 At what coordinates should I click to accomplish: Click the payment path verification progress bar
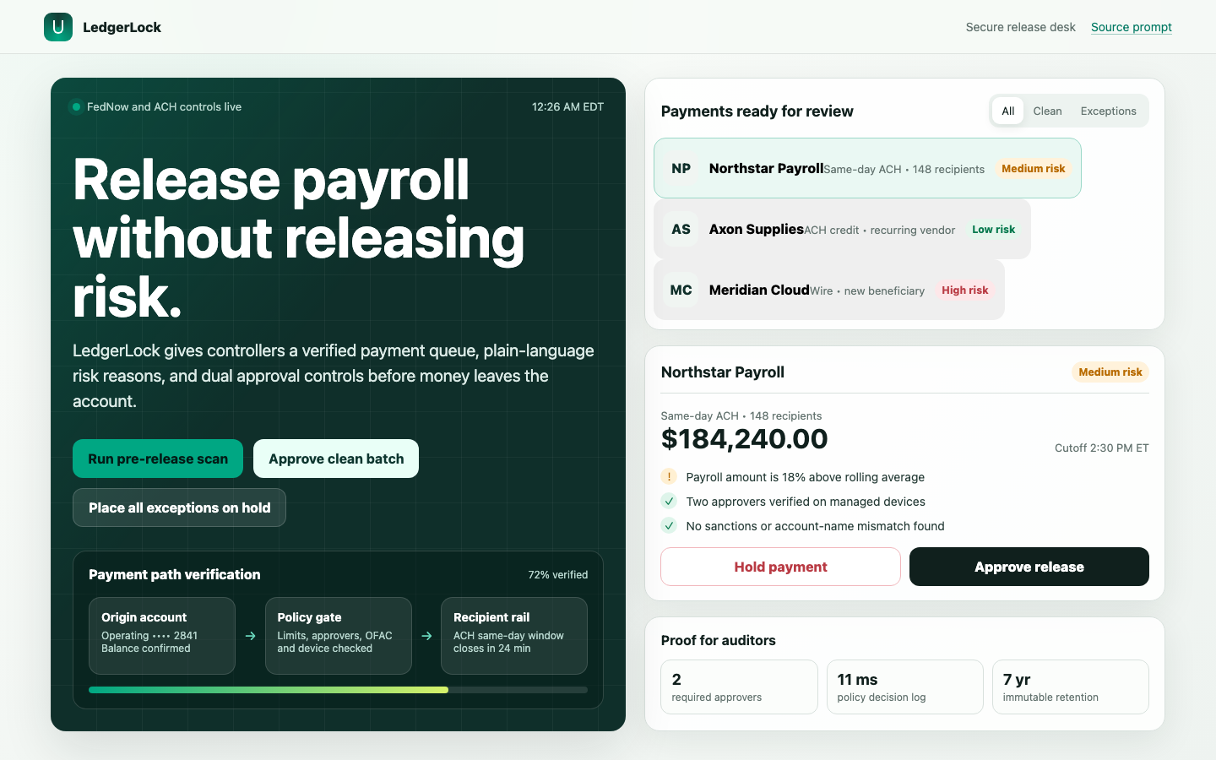338,690
